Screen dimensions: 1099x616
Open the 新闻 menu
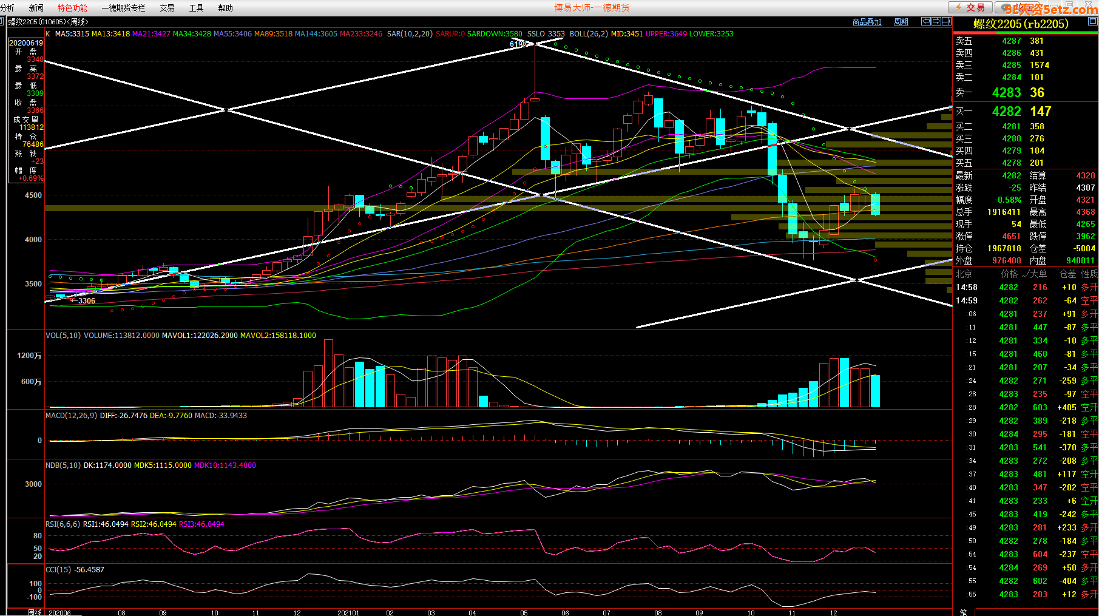coord(36,8)
